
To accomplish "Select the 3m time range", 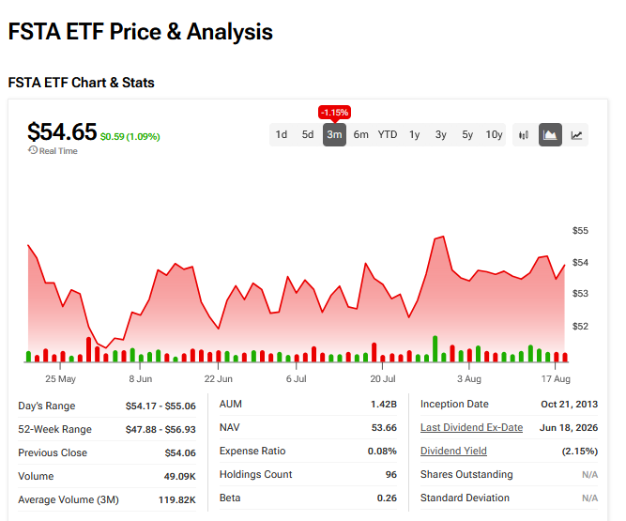I will (334, 135).
